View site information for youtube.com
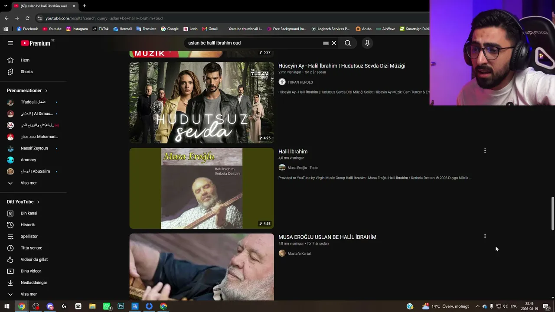The height and width of the screenshot is (312, 555). point(40,18)
